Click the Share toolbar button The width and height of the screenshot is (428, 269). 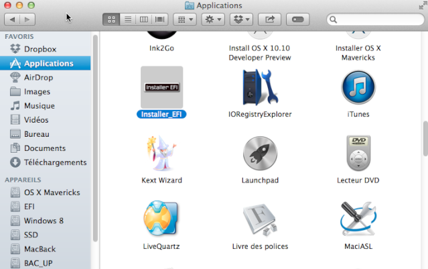coord(270,19)
